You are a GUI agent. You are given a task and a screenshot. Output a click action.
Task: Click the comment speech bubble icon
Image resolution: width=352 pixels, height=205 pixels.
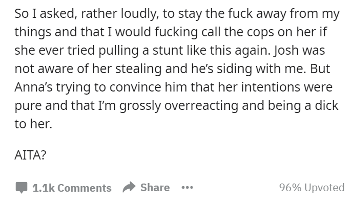click(x=22, y=188)
